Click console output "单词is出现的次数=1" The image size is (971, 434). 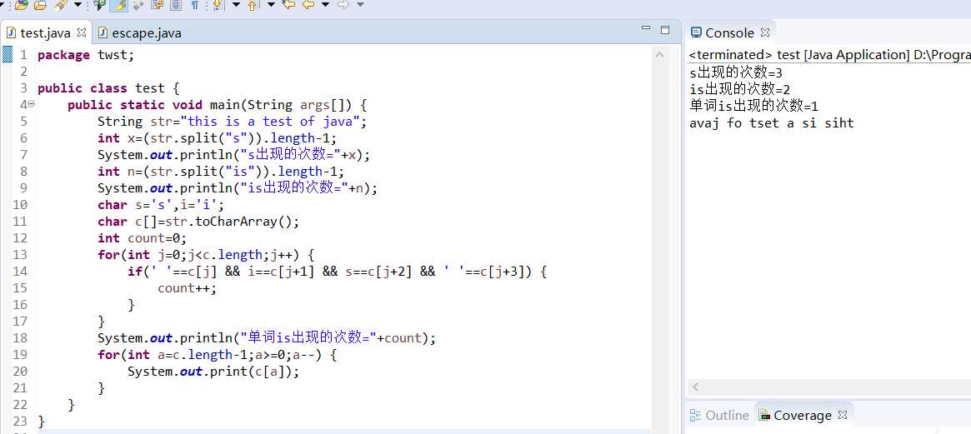click(753, 106)
